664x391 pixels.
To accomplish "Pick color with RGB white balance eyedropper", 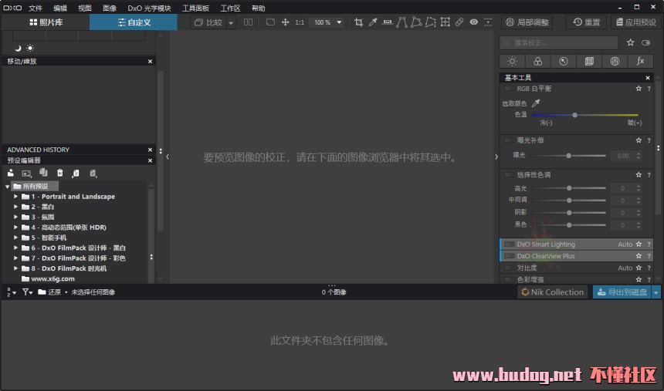I will [x=536, y=103].
